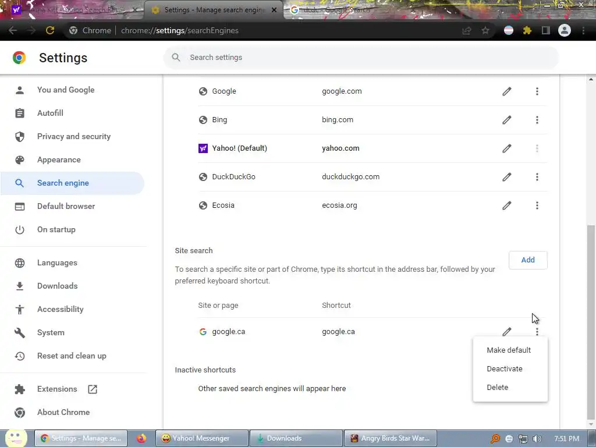
Task: Click the 7:51 PM taskbar clock
Action: click(566, 439)
